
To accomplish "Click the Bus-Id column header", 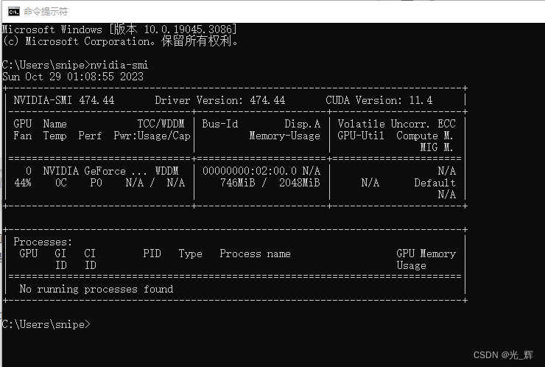I will tap(220, 124).
